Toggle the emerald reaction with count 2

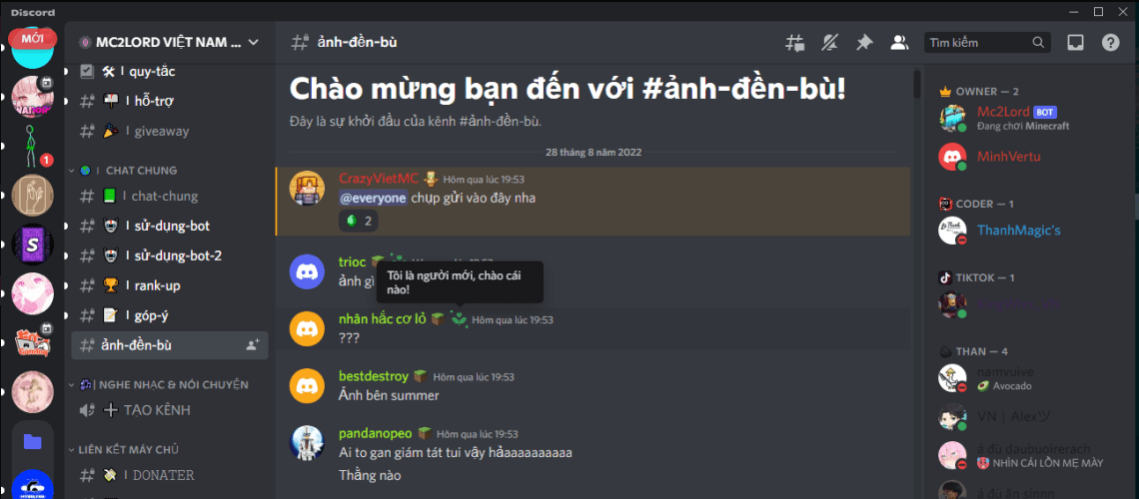point(359,222)
